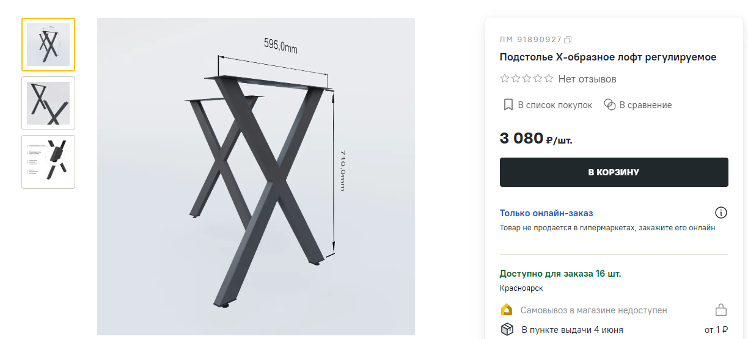
Task: Change the city Красноярск
Action: 521,288
